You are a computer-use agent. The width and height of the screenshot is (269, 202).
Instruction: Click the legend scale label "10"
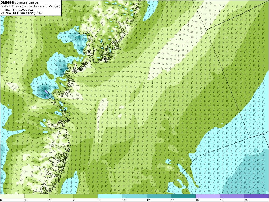tap(124, 200)
